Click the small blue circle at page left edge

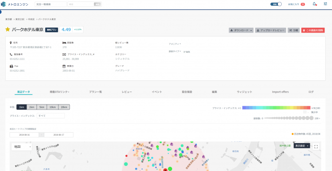[x=0, y=12]
